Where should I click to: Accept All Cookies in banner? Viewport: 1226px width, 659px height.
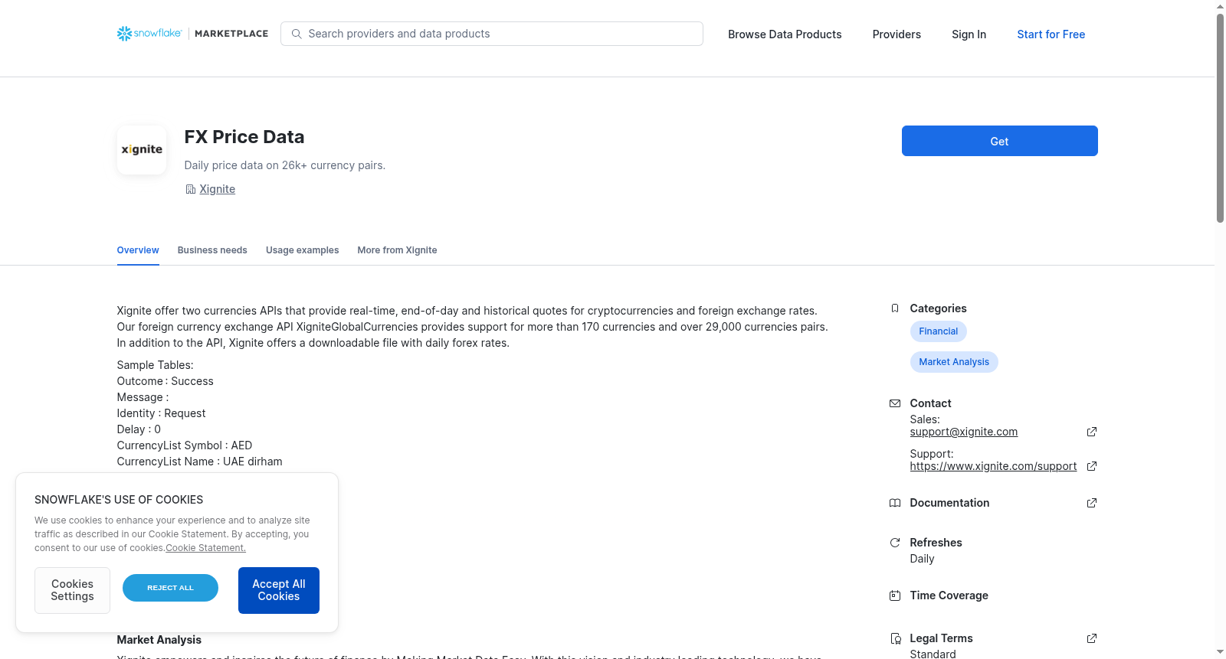click(x=279, y=590)
